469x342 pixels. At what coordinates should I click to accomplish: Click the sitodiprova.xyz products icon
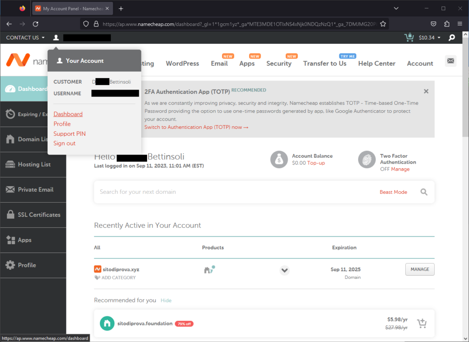[x=209, y=269]
